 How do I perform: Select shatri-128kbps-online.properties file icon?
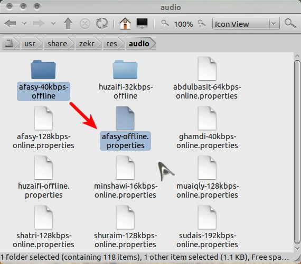(x=43, y=217)
